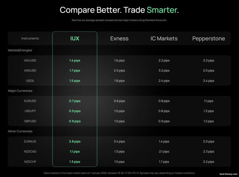
Task: Click Exness's 3.4 pips EURAUD spread
Action: click(x=119, y=141)
